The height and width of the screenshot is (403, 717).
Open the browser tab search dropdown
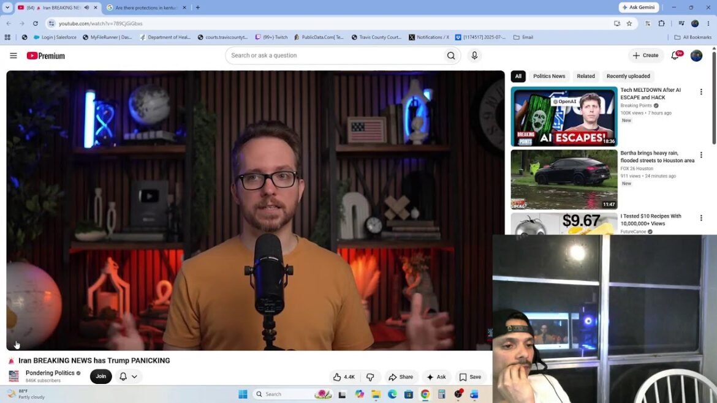[7, 7]
